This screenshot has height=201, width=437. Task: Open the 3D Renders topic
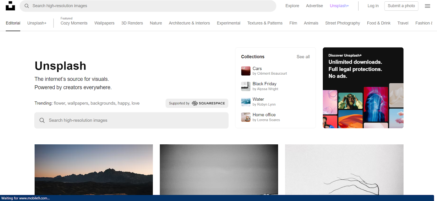132,23
